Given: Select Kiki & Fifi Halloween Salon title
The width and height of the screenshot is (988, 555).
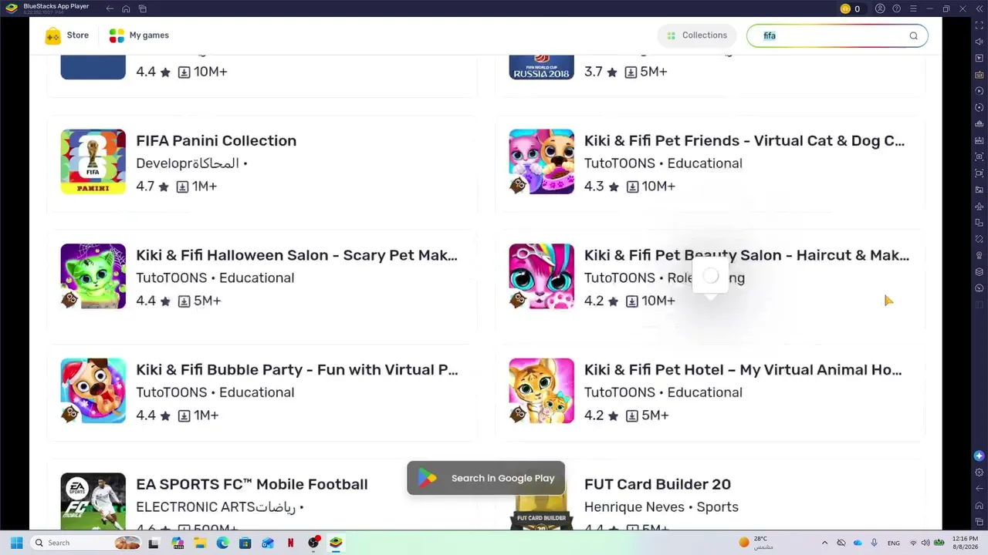Looking at the screenshot, I should pyautogui.click(x=296, y=255).
